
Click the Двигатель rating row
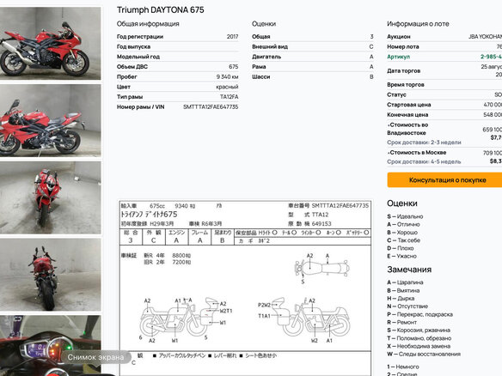pos(313,57)
